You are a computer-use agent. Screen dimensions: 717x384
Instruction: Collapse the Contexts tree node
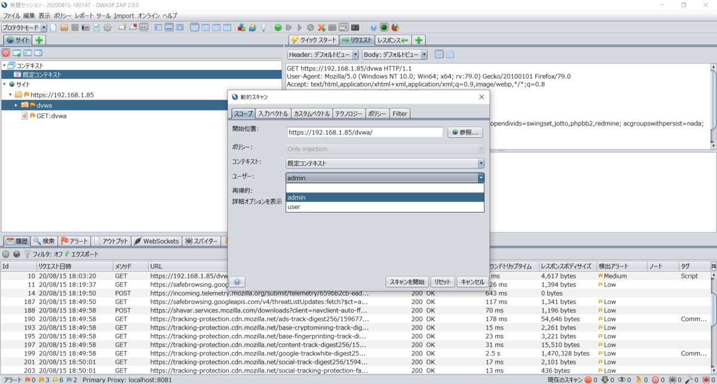[x=5, y=65]
